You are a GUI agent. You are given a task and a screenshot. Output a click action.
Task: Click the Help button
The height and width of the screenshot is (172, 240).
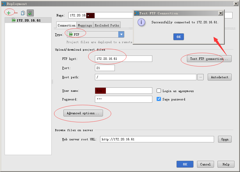click(226, 164)
